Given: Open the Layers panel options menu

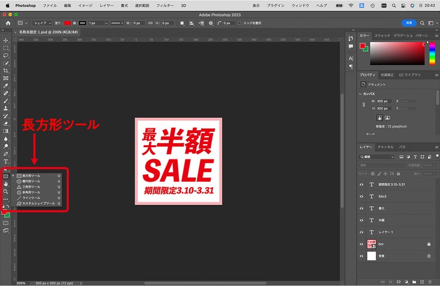Looking at the screenshot, I should [x=436, y=147].
